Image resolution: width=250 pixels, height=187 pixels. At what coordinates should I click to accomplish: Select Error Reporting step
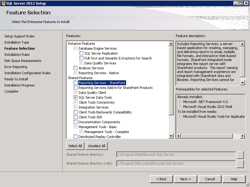pyautogui.click(x=16, y=67)
